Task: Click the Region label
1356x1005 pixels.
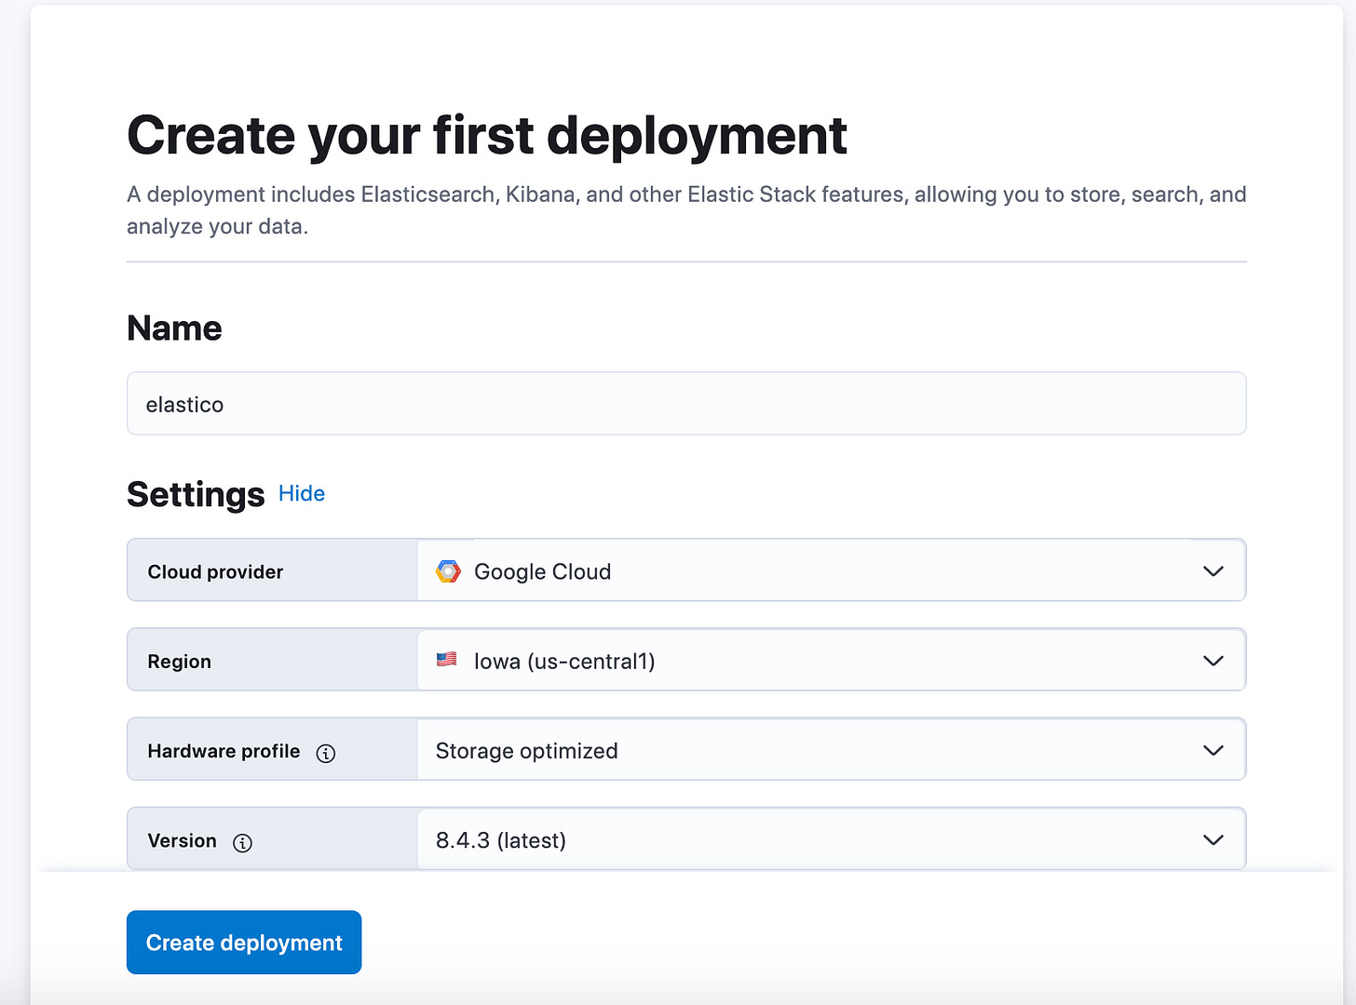Action: 179,662
